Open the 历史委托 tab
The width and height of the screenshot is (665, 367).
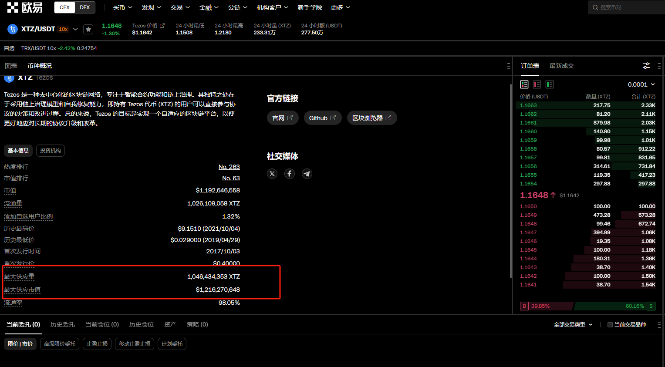[63, 324]
